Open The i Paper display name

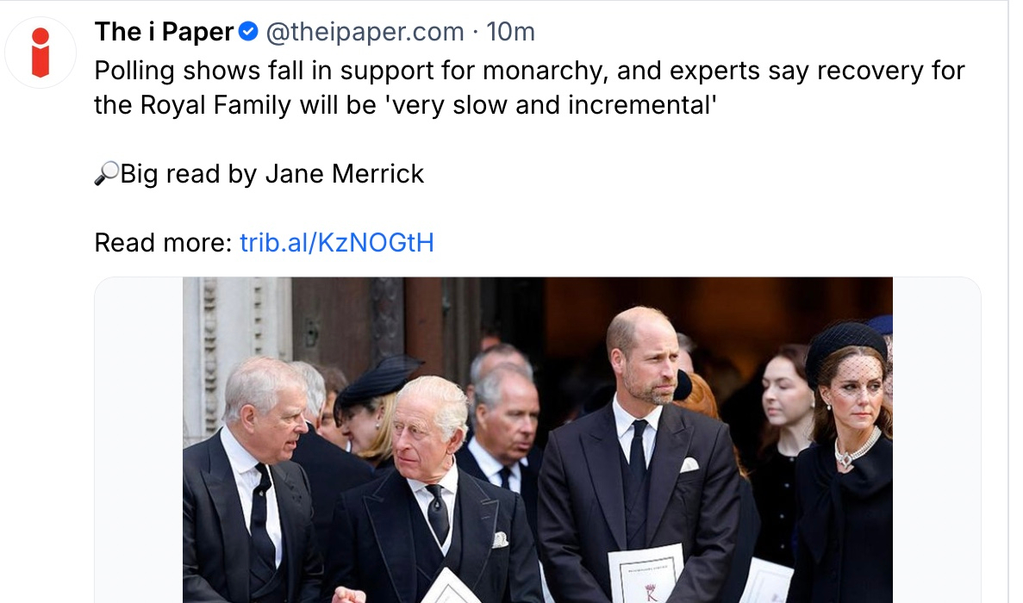164,33
